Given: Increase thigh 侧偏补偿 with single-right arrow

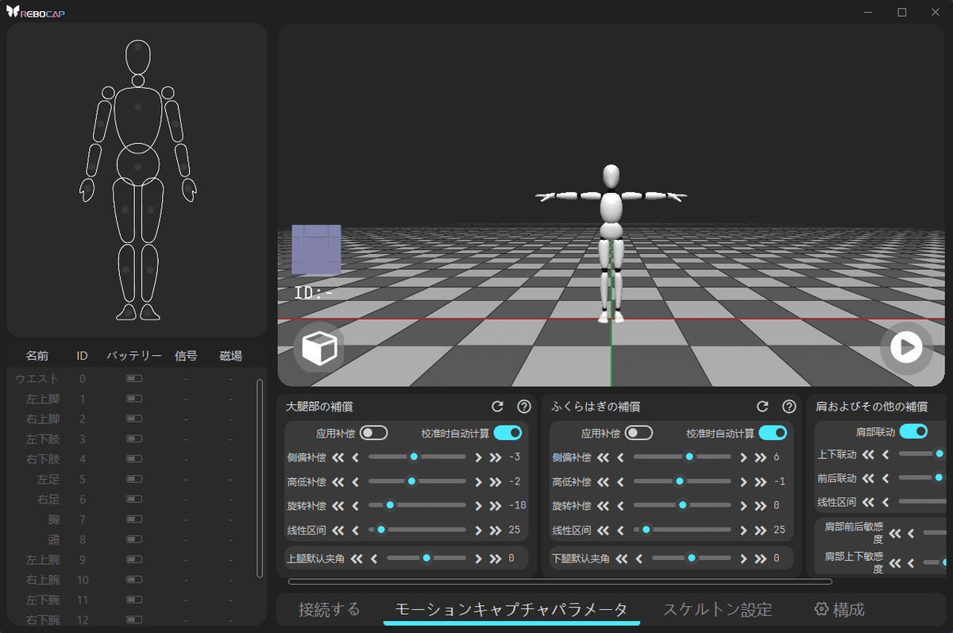Looking at the screenshot, I should click(x=478, y=457).
